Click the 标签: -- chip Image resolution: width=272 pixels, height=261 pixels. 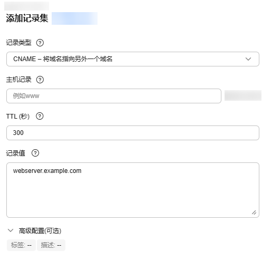coord(21,245)
